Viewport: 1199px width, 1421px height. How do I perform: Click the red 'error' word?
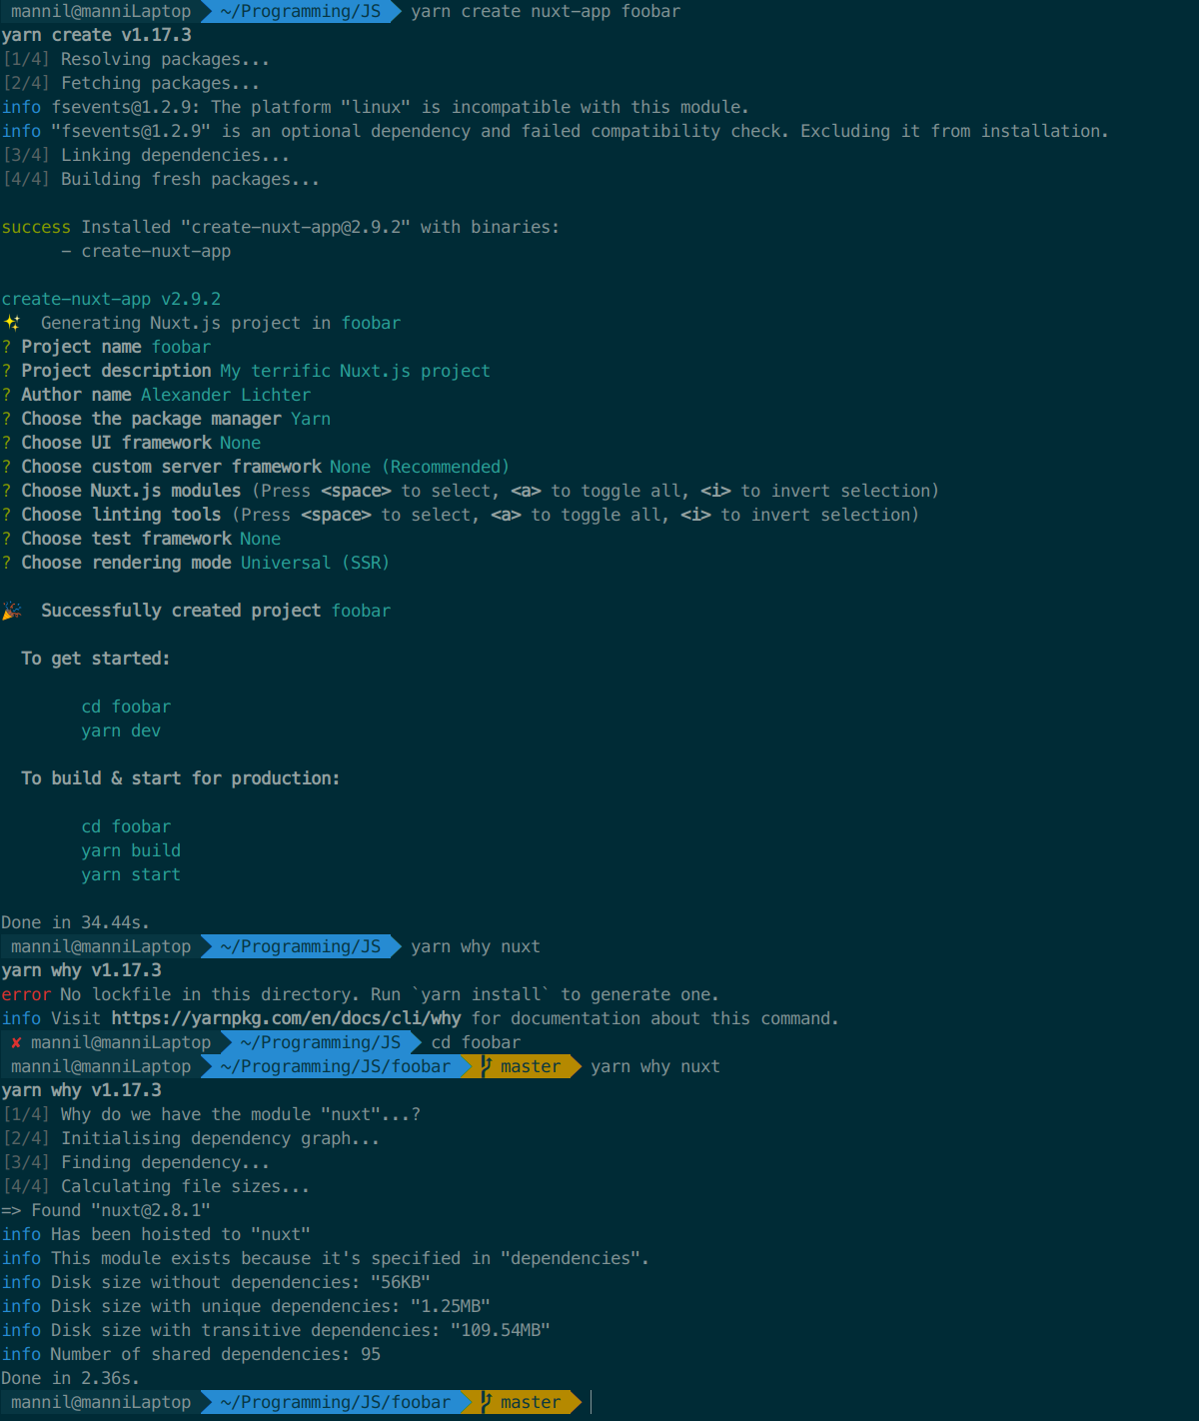point(26,994)
